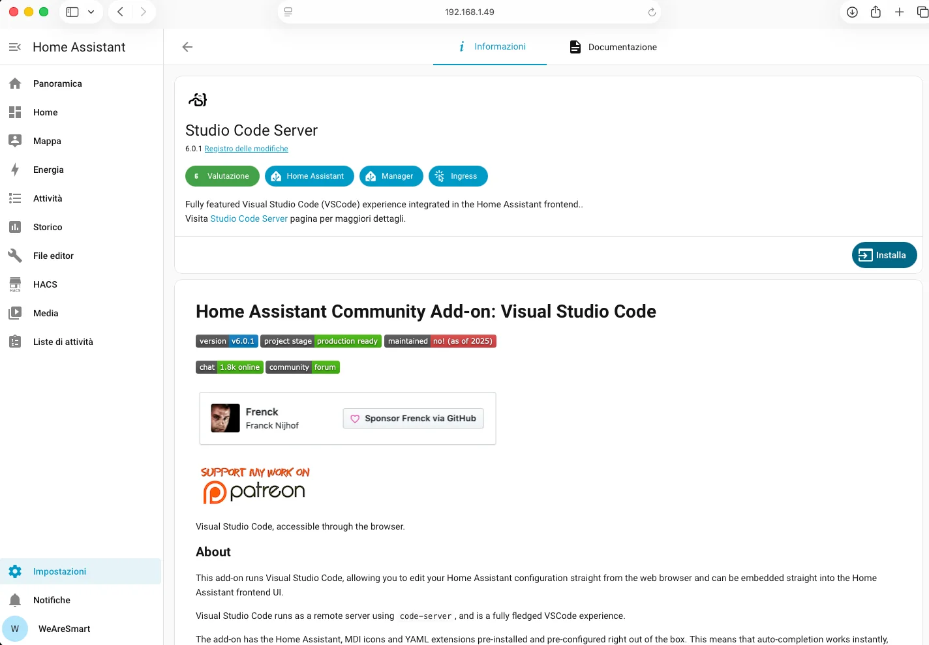This screenshot has height=645, width=929.
Task: Click the version v6.0.1 badge
Action: [x=226, y=341]
